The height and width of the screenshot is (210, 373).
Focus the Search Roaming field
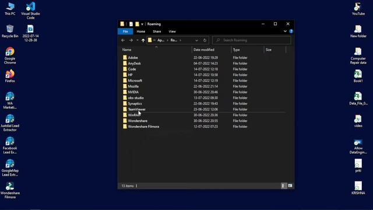[251, 40]
